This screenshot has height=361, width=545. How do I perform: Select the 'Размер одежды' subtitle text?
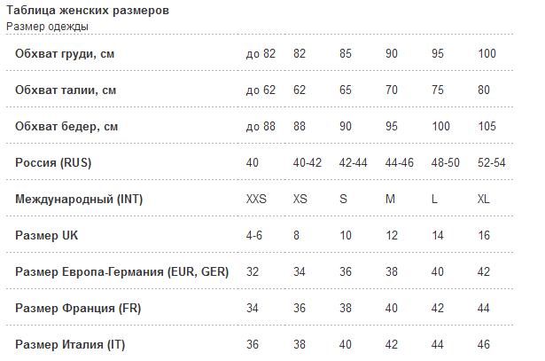pos(47,26)
